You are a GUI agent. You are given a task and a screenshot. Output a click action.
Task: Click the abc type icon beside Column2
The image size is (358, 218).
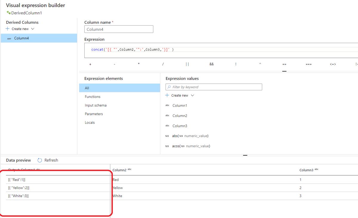tap(167, 116)
